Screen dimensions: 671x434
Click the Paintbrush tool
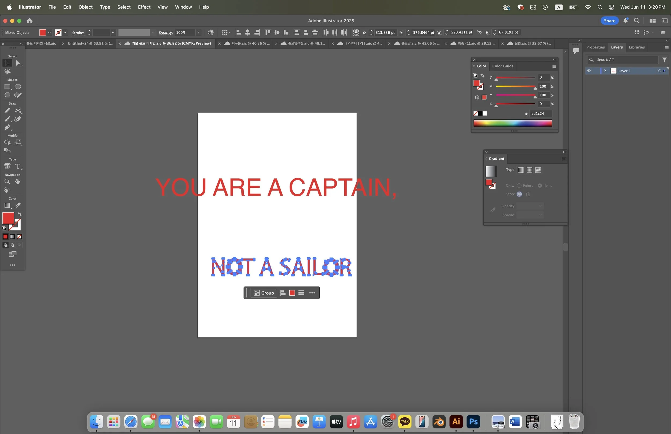(x=7, y=119)
